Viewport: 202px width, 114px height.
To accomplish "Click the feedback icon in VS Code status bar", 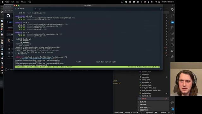I will point(169,113).
